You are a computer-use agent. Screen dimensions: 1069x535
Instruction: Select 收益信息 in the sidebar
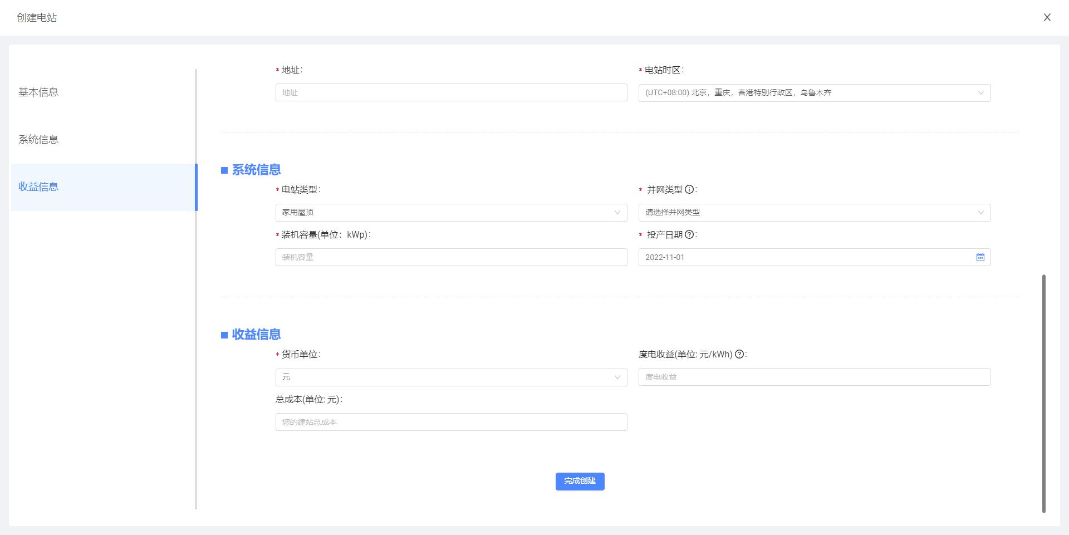pos(38,187)
